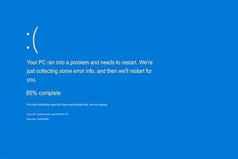This screenshot has width=238, height=159.
Task: Click the '85%' progress number
Action: click(31, 93)
